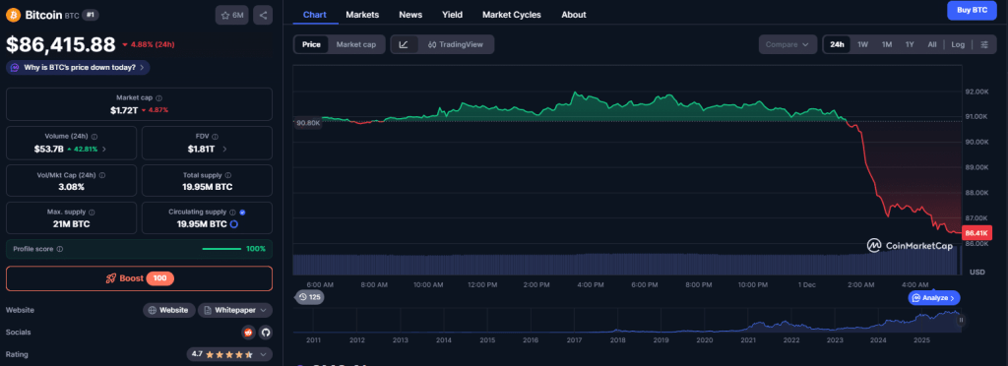Click the 125 history clock badge
1008x366 pixels.
coord(309,297)
